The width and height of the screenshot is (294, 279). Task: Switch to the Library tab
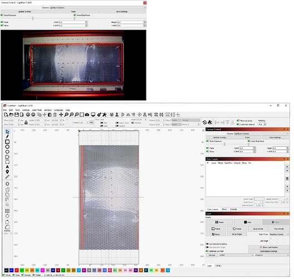pos(218,266)
